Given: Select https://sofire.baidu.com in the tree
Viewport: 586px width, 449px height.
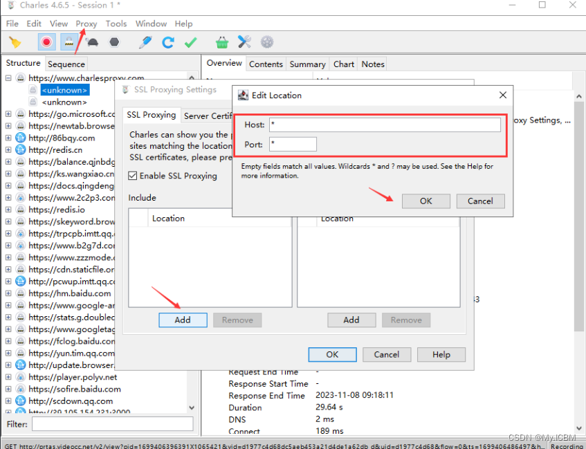Looking at the screenshot, I should [75, 390].
